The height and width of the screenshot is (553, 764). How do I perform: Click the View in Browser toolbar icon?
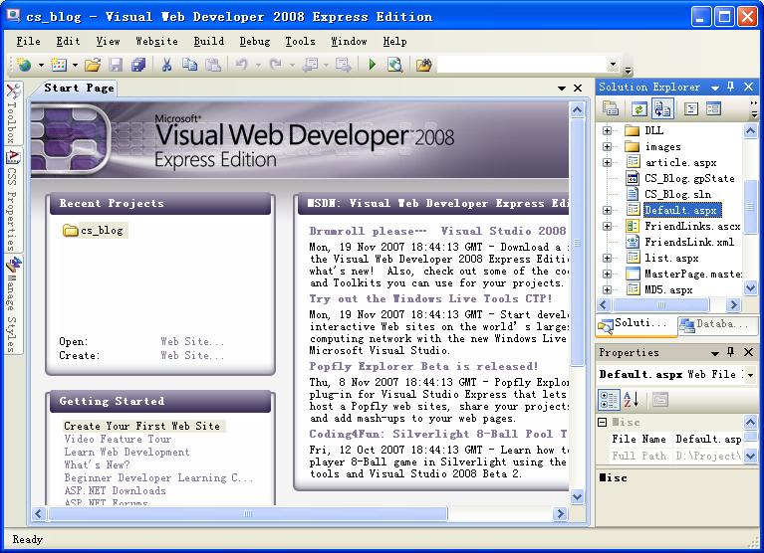tap(394, 65)
